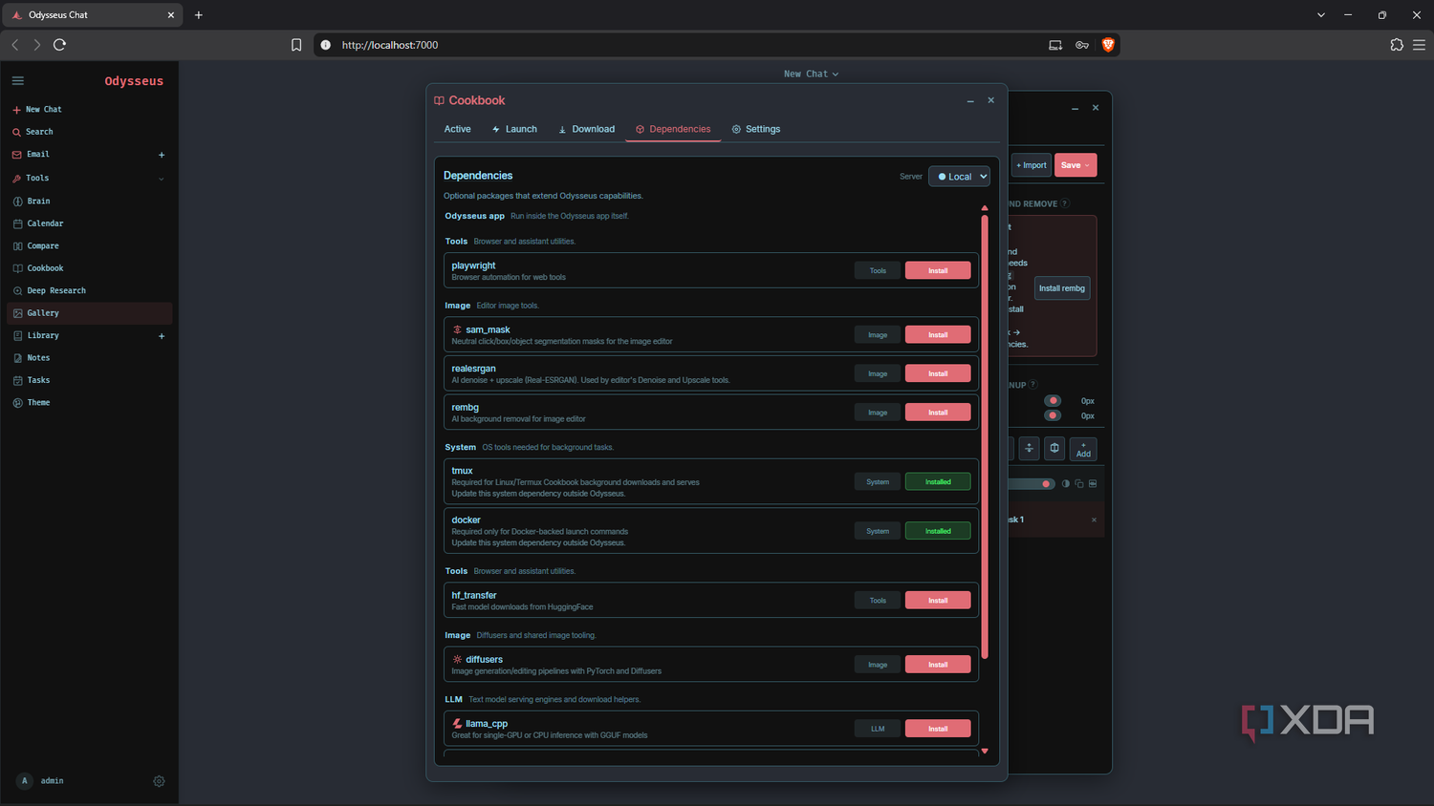1434x806 pixels.
Task: Click the admin avatar icon
Action: (25, 781)
